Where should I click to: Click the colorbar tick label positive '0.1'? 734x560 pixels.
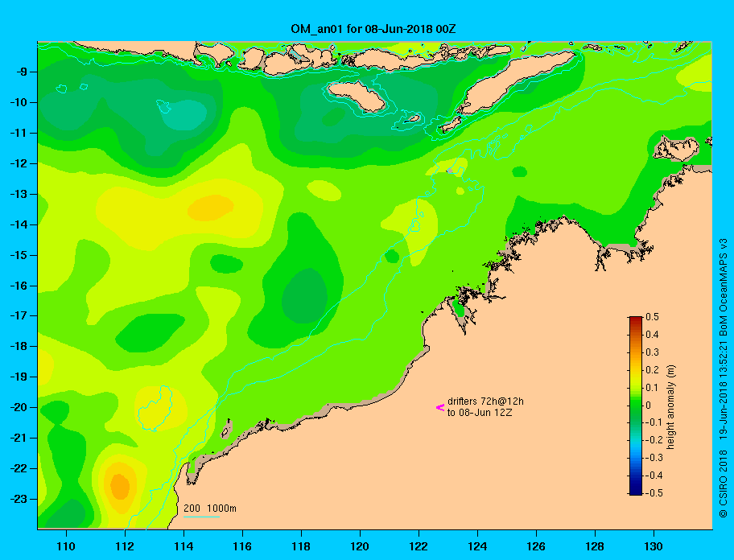tap(652, 388)
